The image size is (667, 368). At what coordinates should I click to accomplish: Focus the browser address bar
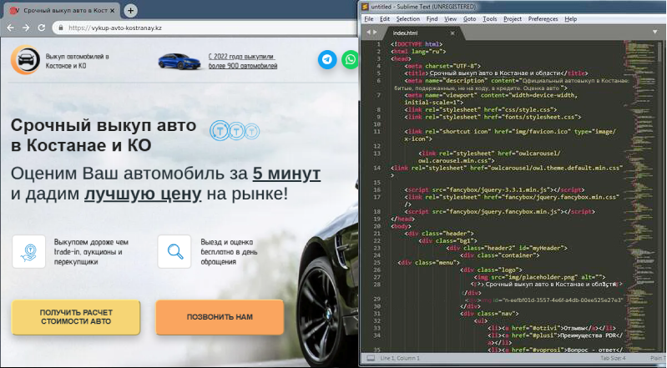(x=205, y=28)
